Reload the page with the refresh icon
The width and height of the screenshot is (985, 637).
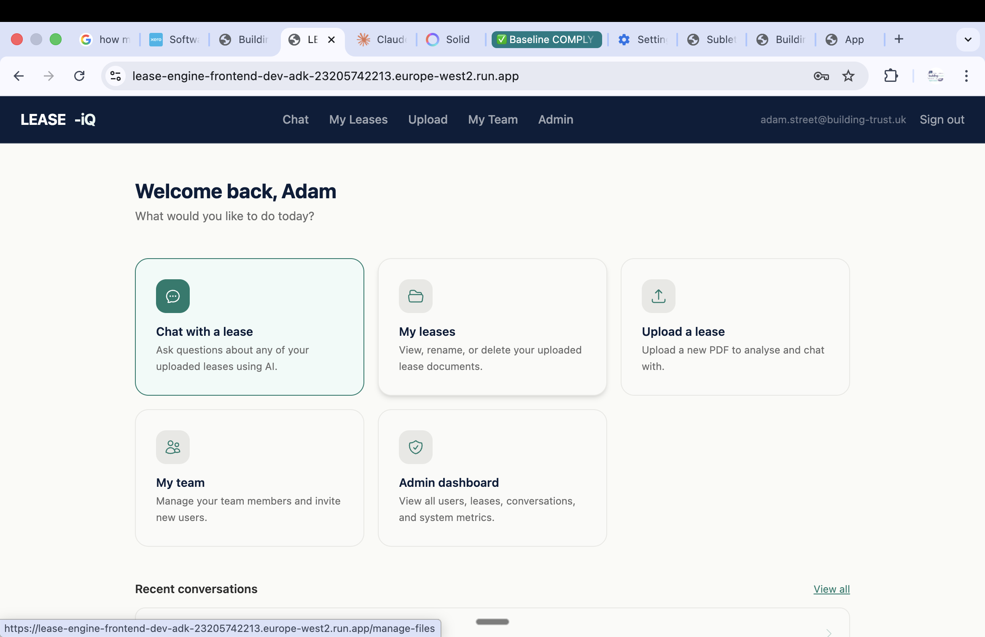[79, 76]
